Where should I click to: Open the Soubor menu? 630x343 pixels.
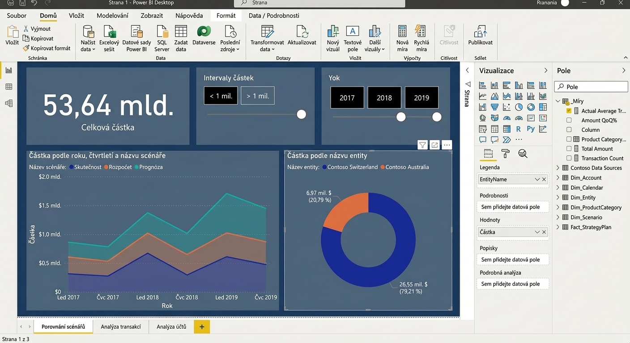pos(17,16)
